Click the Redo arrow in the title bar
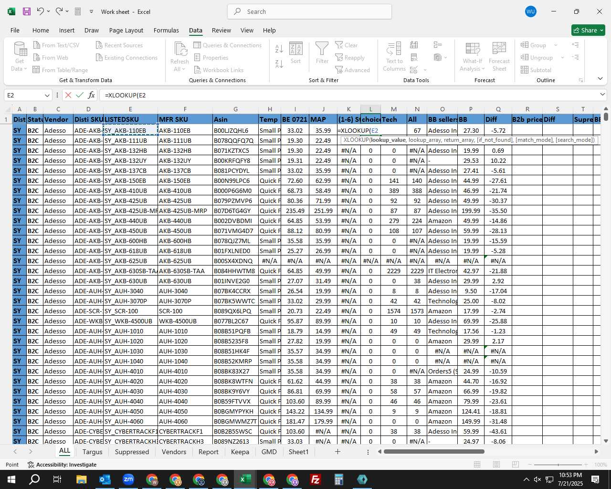 click(x=59, y=11)
